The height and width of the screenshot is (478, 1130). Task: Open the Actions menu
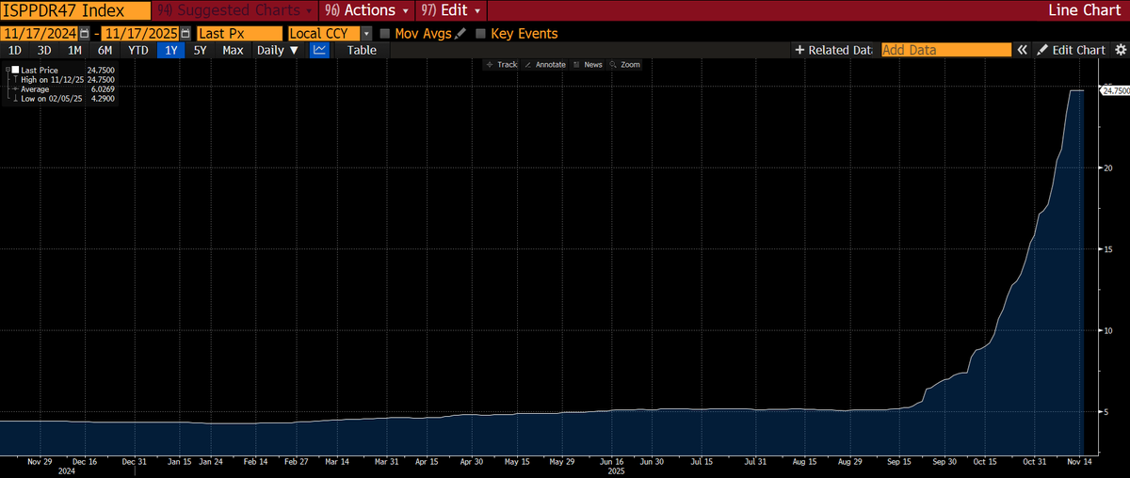click(367, 11)
